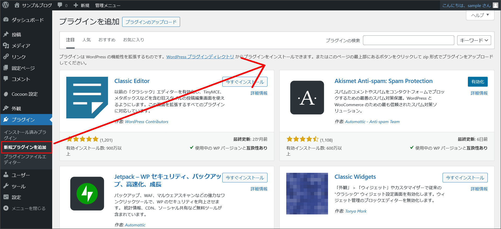Open 管理メニュー in the admin bar
This screenshot has height=229, width=501.
108,5
